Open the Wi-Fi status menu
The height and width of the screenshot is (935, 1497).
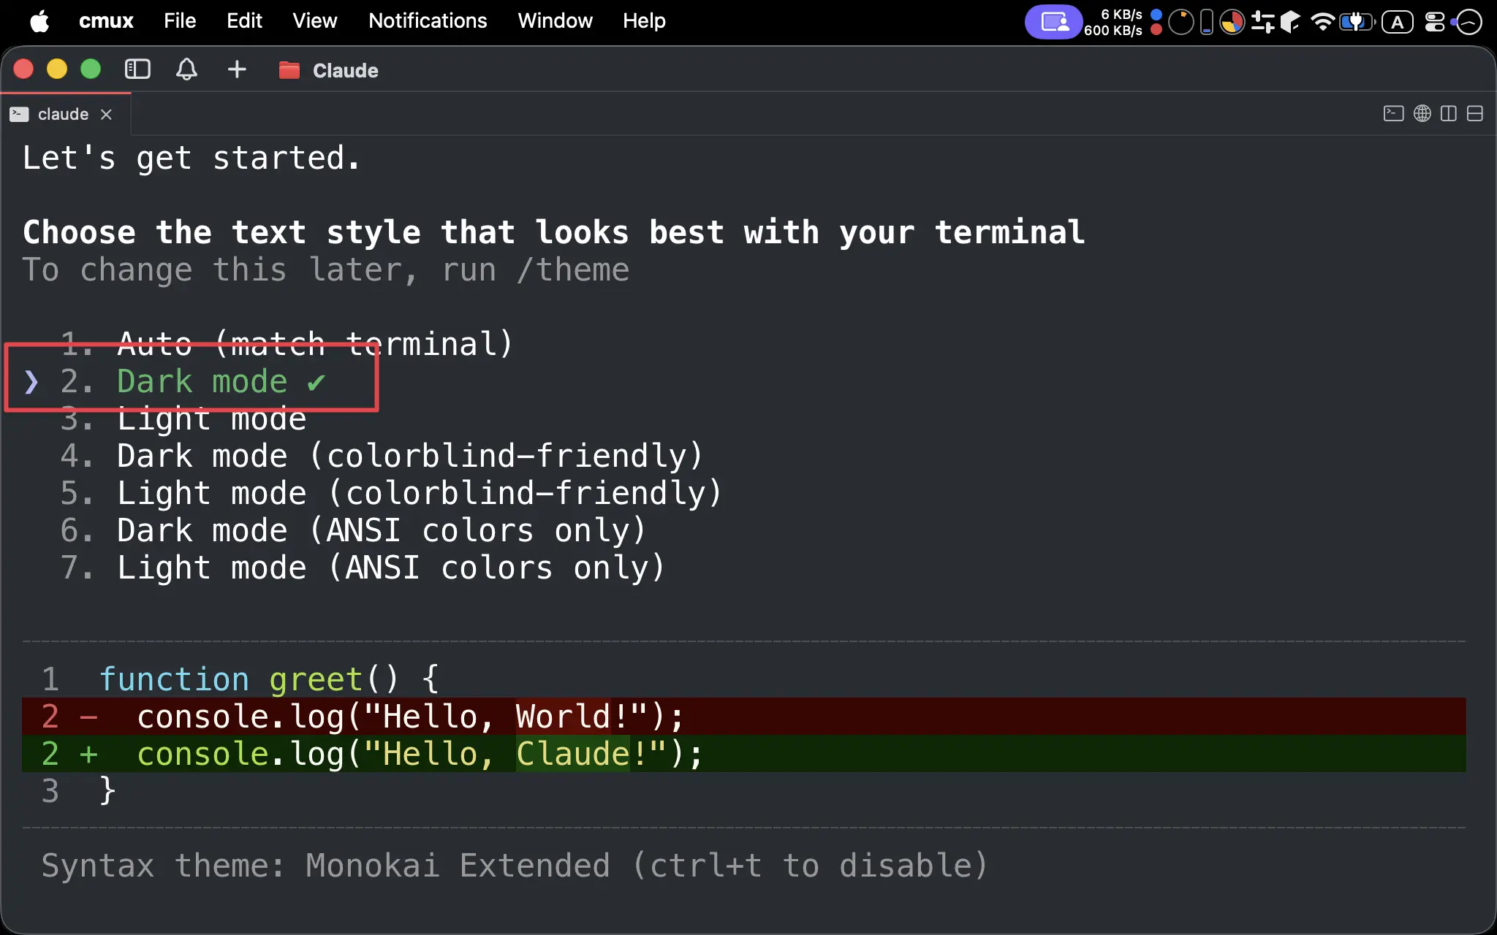point(1322,22)
